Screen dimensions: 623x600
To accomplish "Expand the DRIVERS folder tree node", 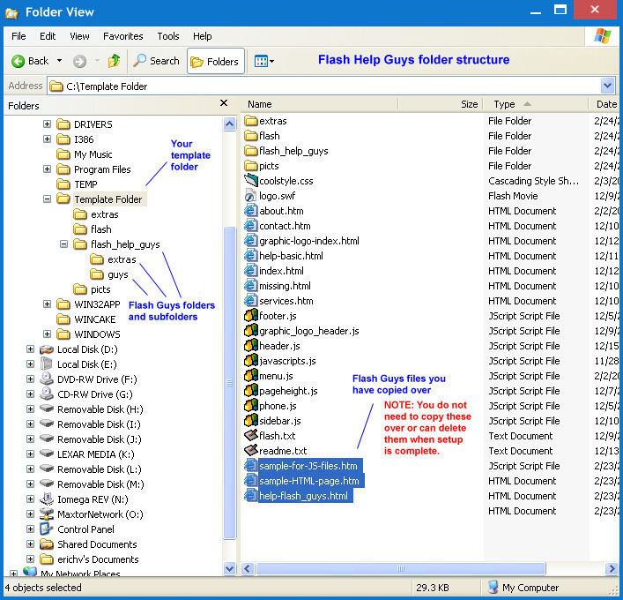I will coord(48,124).
